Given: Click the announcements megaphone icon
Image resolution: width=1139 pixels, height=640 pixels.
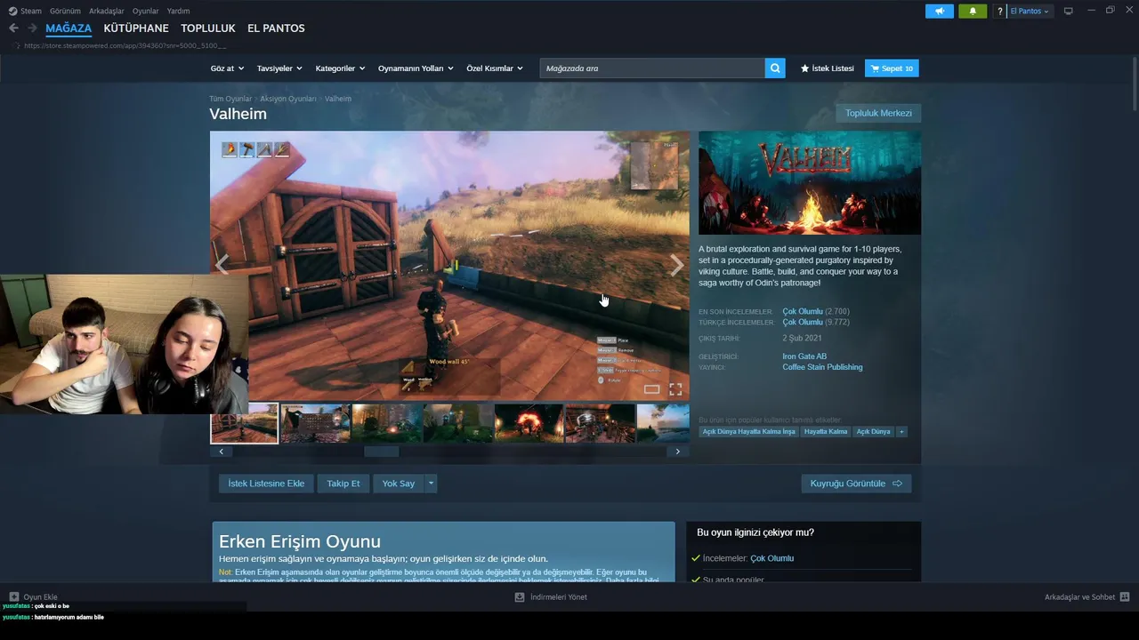Looking at the screenshot, I should [x=939, y=12].
